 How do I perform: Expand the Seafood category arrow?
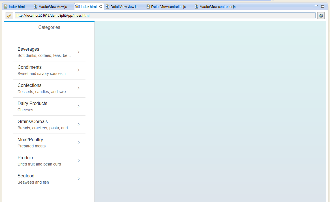click(x=78, y=179)
